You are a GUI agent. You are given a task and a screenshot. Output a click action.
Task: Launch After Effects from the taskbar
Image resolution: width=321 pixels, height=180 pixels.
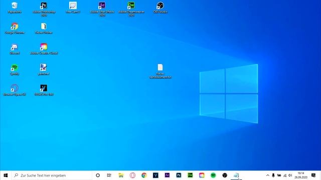point(167,175)
